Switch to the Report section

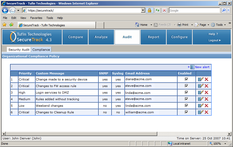click(x=153, y=37)
